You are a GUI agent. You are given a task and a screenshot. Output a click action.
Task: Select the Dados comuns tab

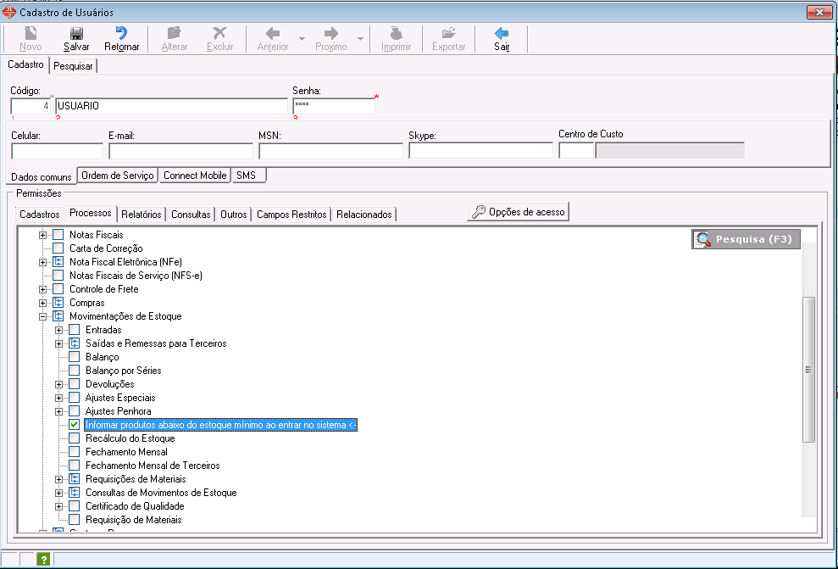[42, 176]
